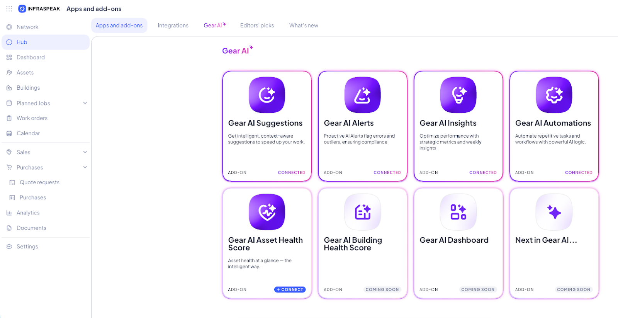Screen dimensions: 618x318
Task: Open the app launcher grid icon
Action: click(x=9, y=9)
